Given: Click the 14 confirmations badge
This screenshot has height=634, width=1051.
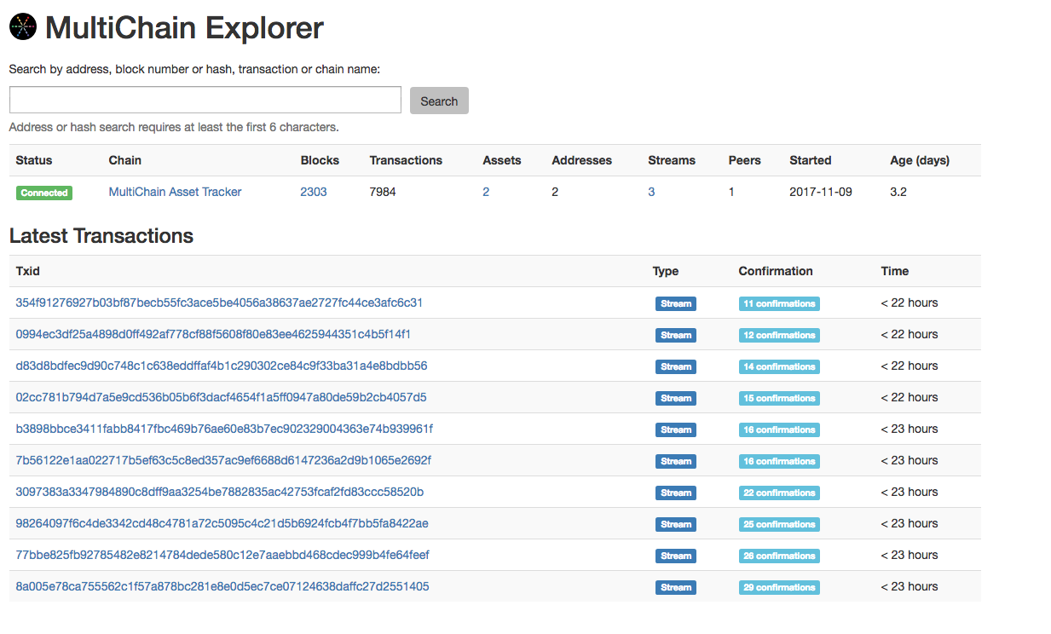Looking at the screenshot, I should pos(779,366).
